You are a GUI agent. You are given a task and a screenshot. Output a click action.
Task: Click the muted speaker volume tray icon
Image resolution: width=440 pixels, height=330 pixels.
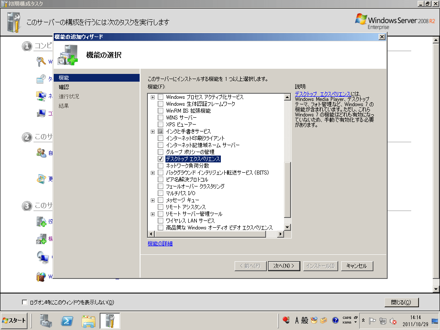[393, 321]
